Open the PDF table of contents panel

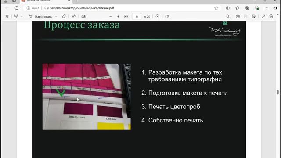pos(7,17)
